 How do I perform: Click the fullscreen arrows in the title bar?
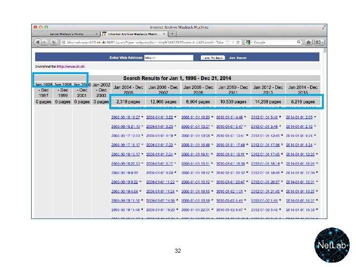coord(324,27)
